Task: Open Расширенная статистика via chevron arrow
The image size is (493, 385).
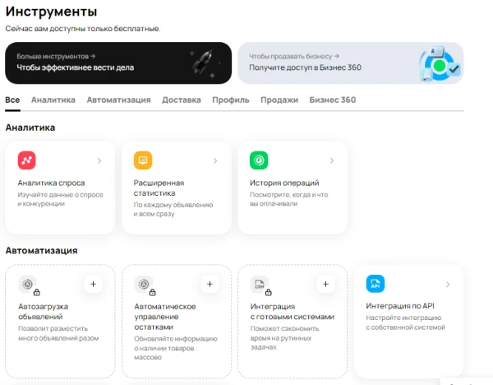Action: point(215,160)
